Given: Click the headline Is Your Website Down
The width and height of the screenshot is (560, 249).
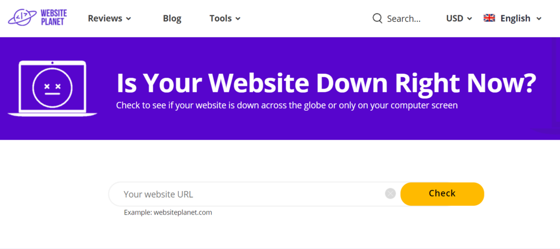Looking at the screenshot, I should click(326, 83).
